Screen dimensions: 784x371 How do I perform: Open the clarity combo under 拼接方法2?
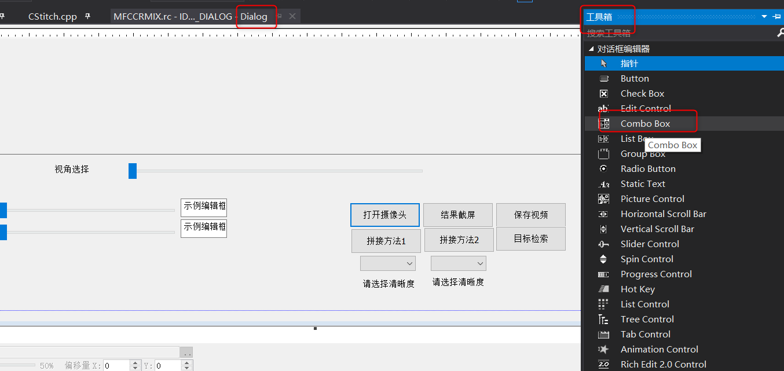click(x=458, y=263)
